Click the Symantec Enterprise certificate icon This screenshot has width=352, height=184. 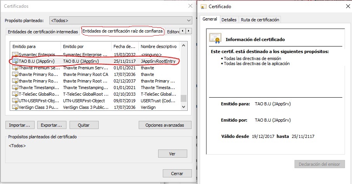point(15,55)
